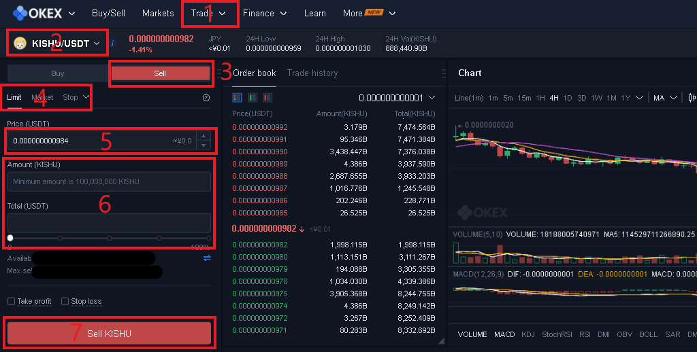This screenshot has height=352, width=697.
Task: Open the order type help question icon
Action: coord(206,98)
